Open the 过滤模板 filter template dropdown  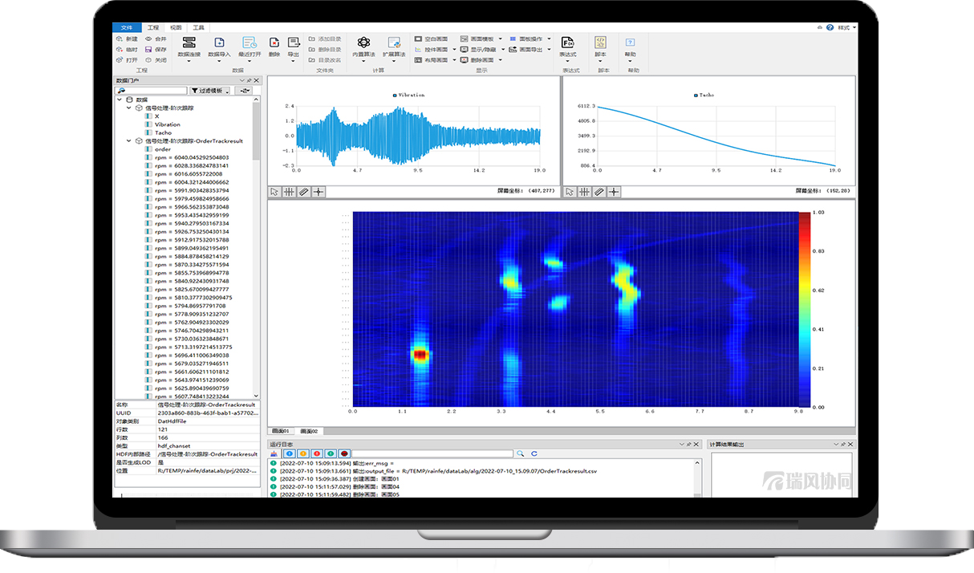point(209,91)
